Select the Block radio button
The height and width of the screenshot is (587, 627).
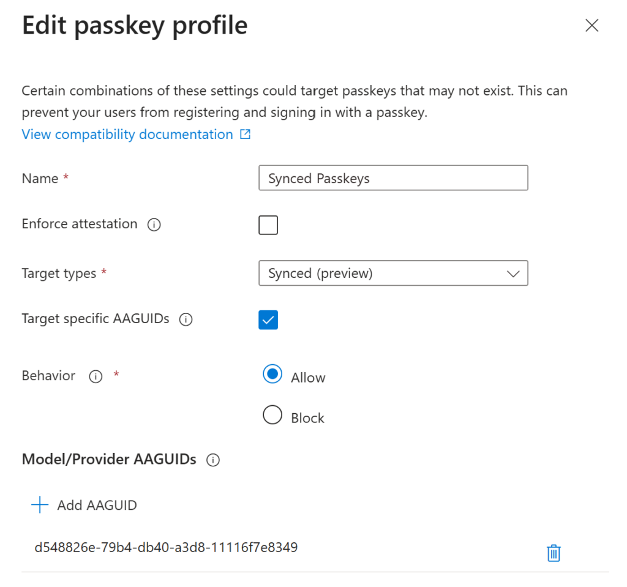point(272,416)
